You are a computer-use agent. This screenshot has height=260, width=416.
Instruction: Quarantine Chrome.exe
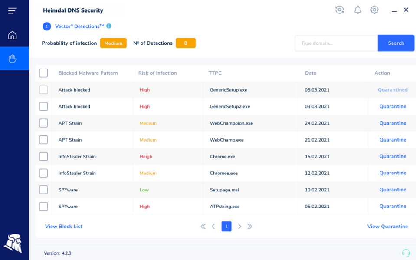point(393,156)
